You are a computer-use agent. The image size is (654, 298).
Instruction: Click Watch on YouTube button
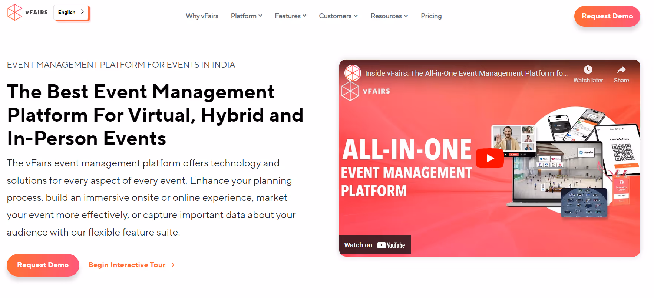(x=375, y=245)
